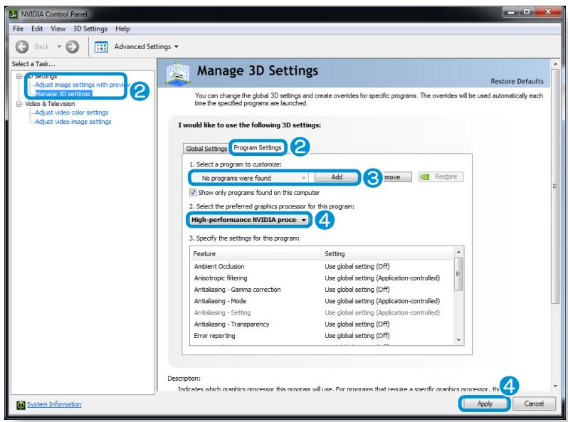The width and height of the screenshot is (568, 422).
Task: Open the 3D Settings menu
Action: tap(90, 28)
